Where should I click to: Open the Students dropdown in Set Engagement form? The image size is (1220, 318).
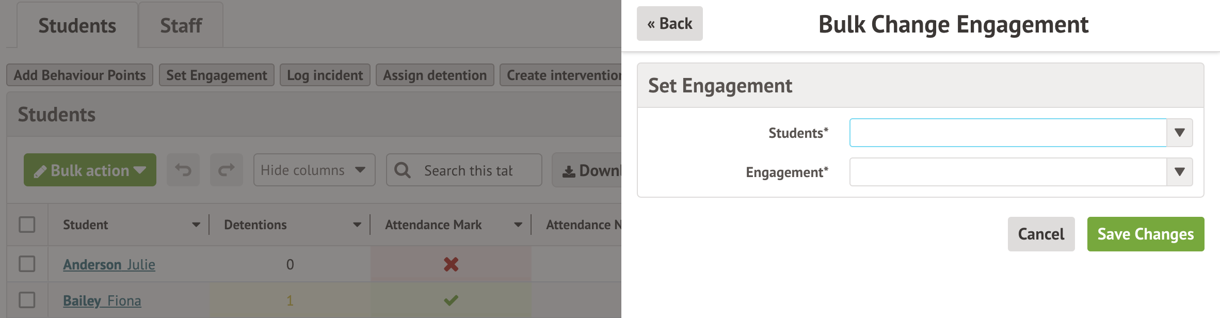pyautogui.click(x=1179, y=133)
